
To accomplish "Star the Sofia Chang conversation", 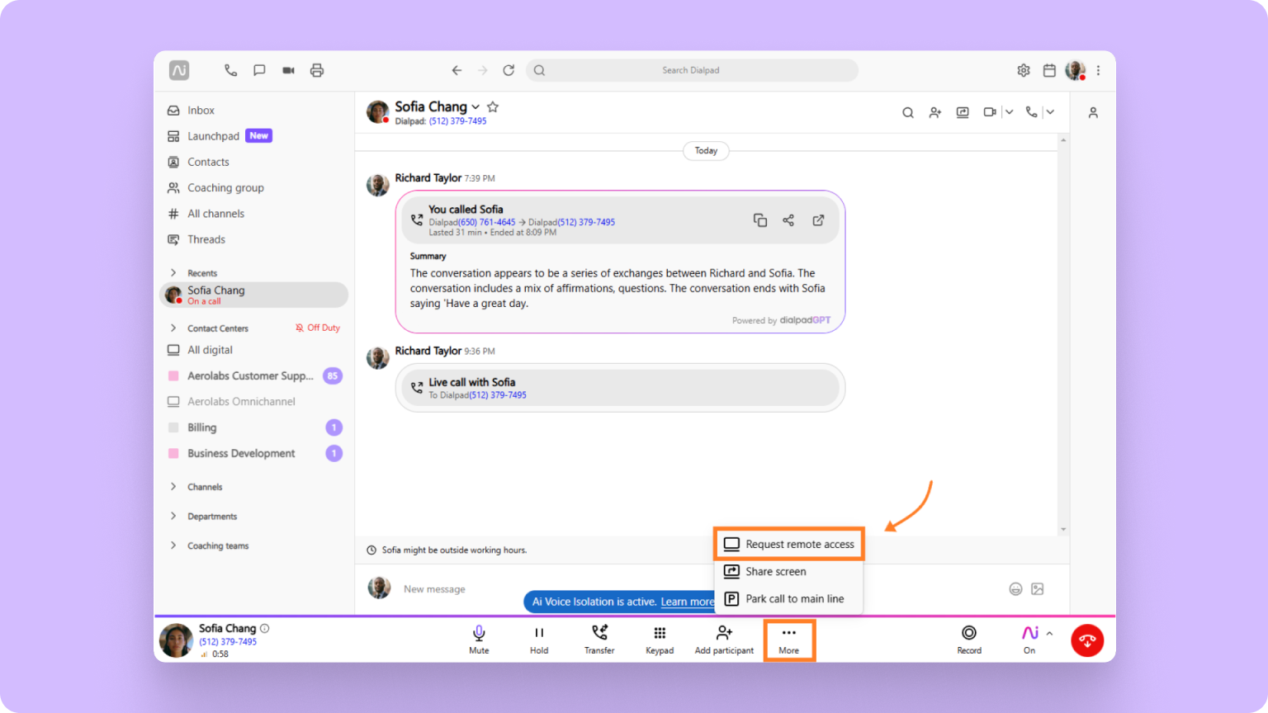I will coord(493,106).
